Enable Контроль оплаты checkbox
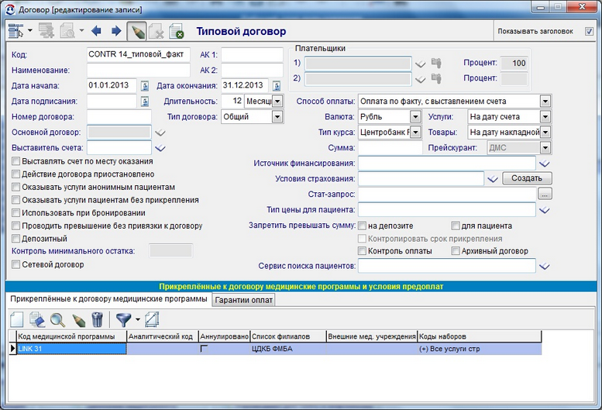 point(362,251)
